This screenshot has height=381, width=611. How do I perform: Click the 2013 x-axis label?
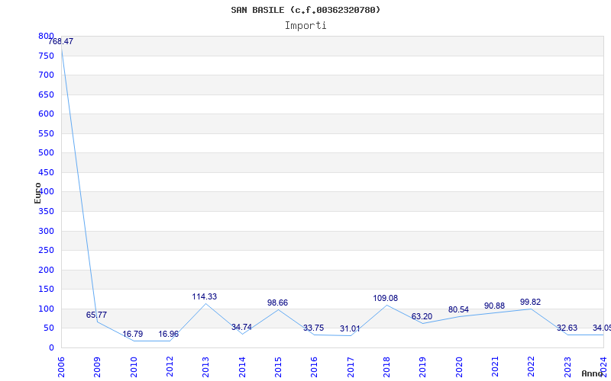tap(205, 367)
